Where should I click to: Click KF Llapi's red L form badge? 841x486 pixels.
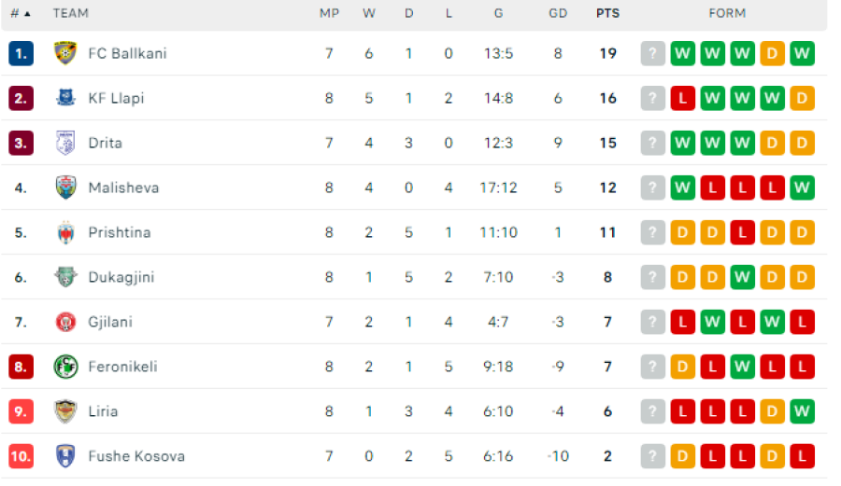coord(683,99)
